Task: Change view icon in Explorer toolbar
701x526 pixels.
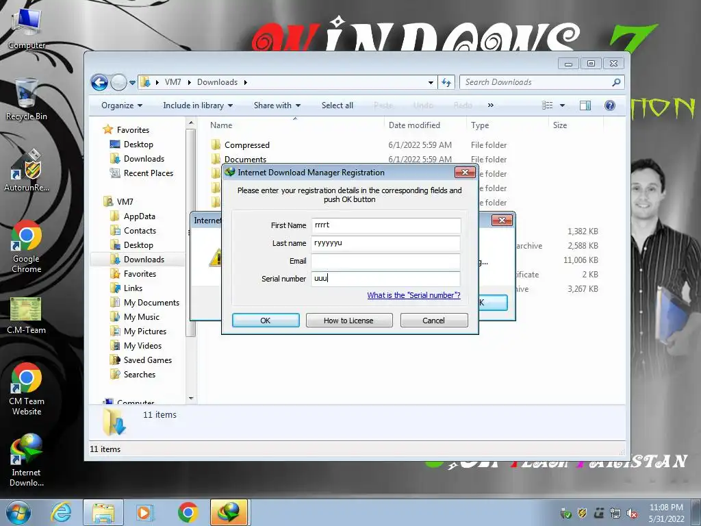Action: click(x=547, y=105)
